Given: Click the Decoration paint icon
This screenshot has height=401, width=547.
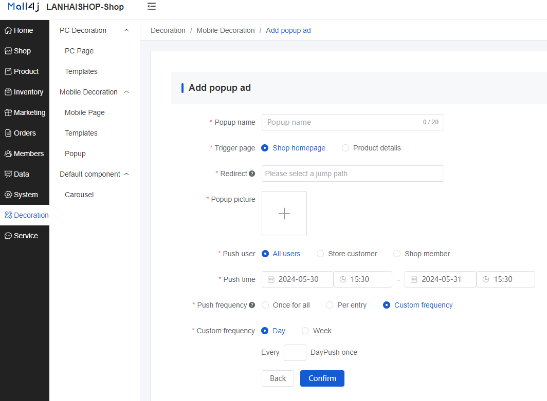Looking at the screenshot, I should pos(8,215).
